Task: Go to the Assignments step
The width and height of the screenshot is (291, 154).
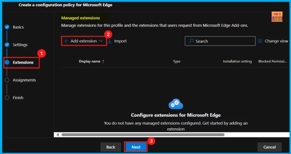Action: click(x=24, y=80)
